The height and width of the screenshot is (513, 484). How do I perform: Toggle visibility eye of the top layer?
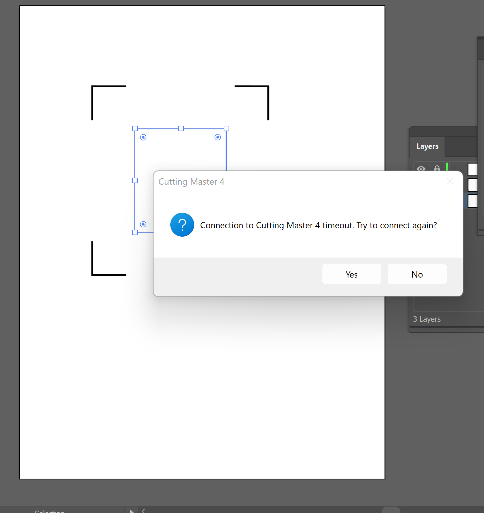pyautogui.click(x=421, y=169)
